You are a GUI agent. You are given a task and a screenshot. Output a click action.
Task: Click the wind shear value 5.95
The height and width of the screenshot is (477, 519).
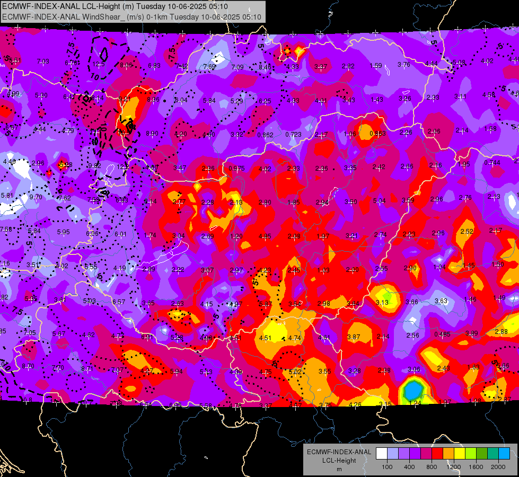pyautogui.click(x=63, y=232)
